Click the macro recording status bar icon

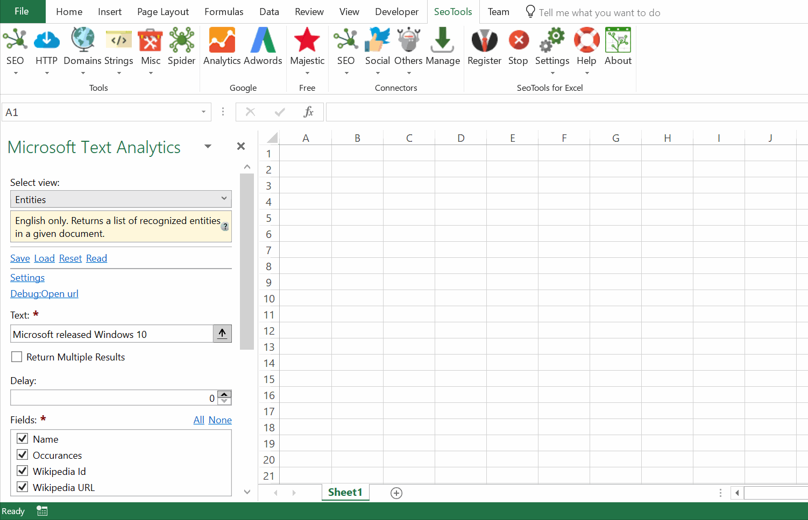(42, 511)
